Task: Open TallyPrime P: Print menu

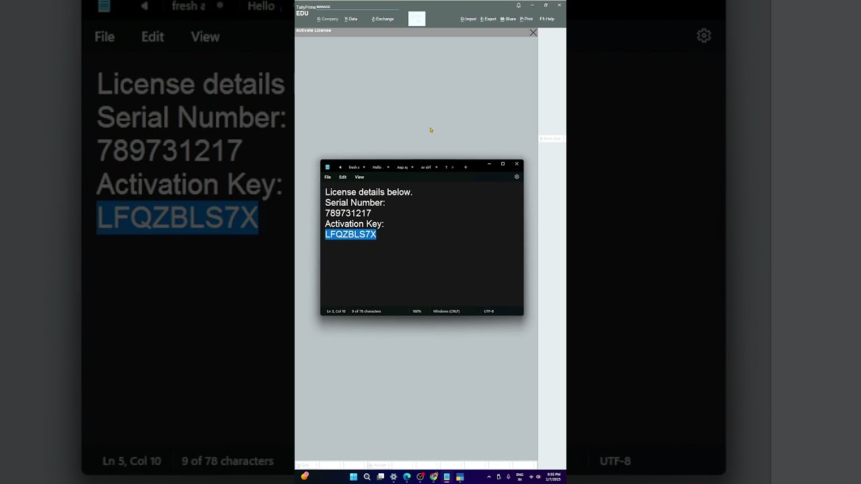Action: coord(526,19)
